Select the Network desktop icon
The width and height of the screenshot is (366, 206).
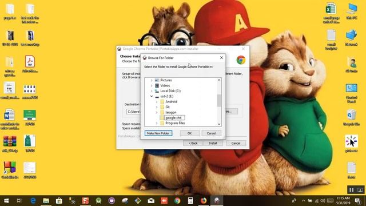(x=352, y=38)
